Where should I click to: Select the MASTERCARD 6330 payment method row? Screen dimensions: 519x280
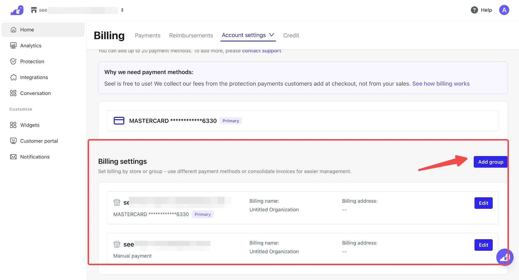pyautogui.click(x=303, y=121)
